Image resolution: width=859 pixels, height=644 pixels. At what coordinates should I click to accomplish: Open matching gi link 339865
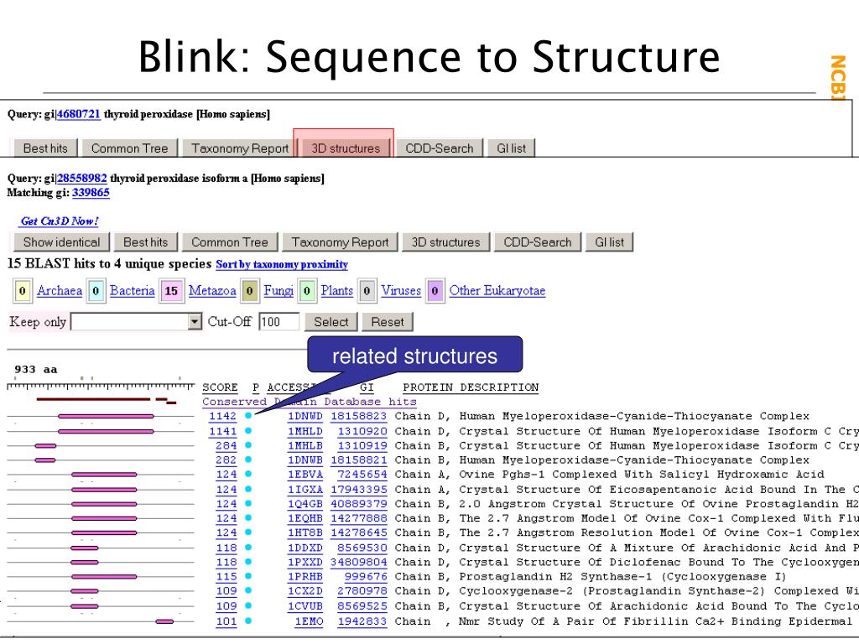(x=91, y=192)
